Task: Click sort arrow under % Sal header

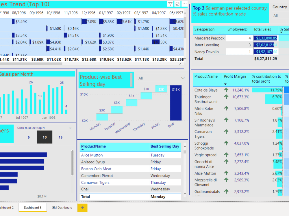Action: click(281, 32)
